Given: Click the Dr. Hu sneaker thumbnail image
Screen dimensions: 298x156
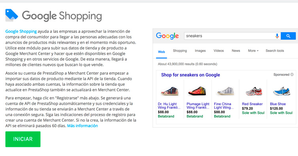Looking at the screenshot, I should click(169, 91).
